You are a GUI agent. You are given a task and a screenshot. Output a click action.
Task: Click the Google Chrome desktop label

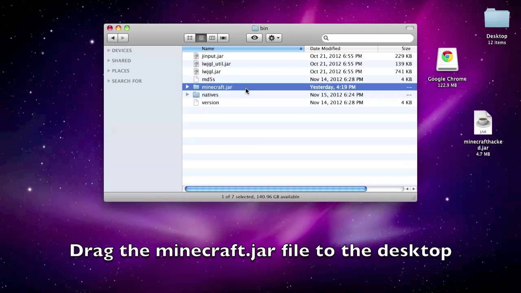[x=447, y=79]
